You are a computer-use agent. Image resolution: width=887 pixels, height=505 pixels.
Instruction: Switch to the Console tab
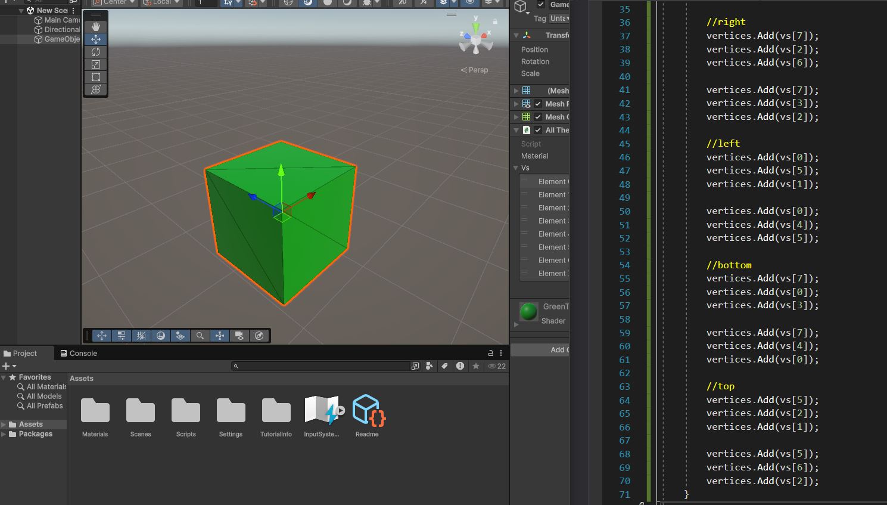(x=79, y=353)
